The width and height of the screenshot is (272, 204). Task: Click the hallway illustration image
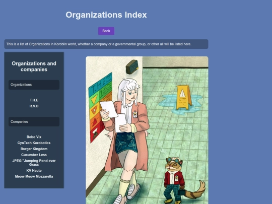[x=147, y=130]
